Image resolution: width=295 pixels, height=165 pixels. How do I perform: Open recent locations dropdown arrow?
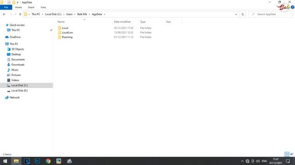tap(16, 14)
